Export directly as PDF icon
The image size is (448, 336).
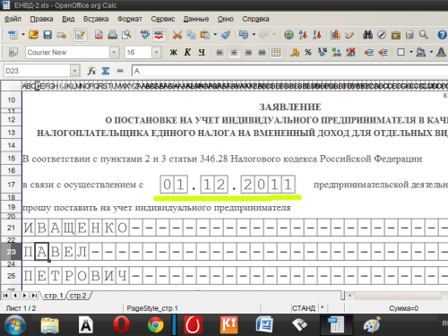(99, 35)
